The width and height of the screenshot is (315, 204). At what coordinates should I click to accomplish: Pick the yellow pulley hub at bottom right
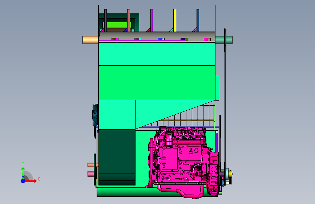(x=230, y=174)
